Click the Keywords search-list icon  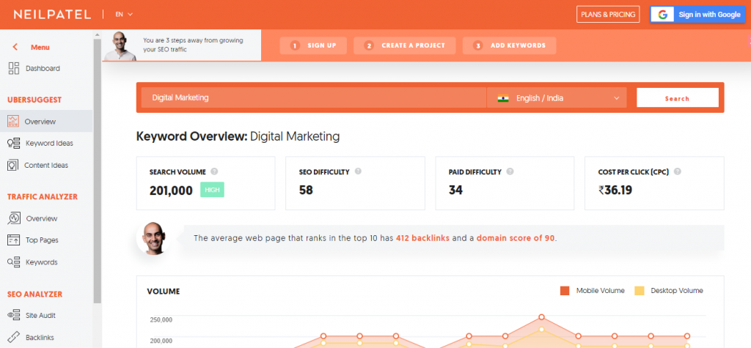[x=13, y=262]
